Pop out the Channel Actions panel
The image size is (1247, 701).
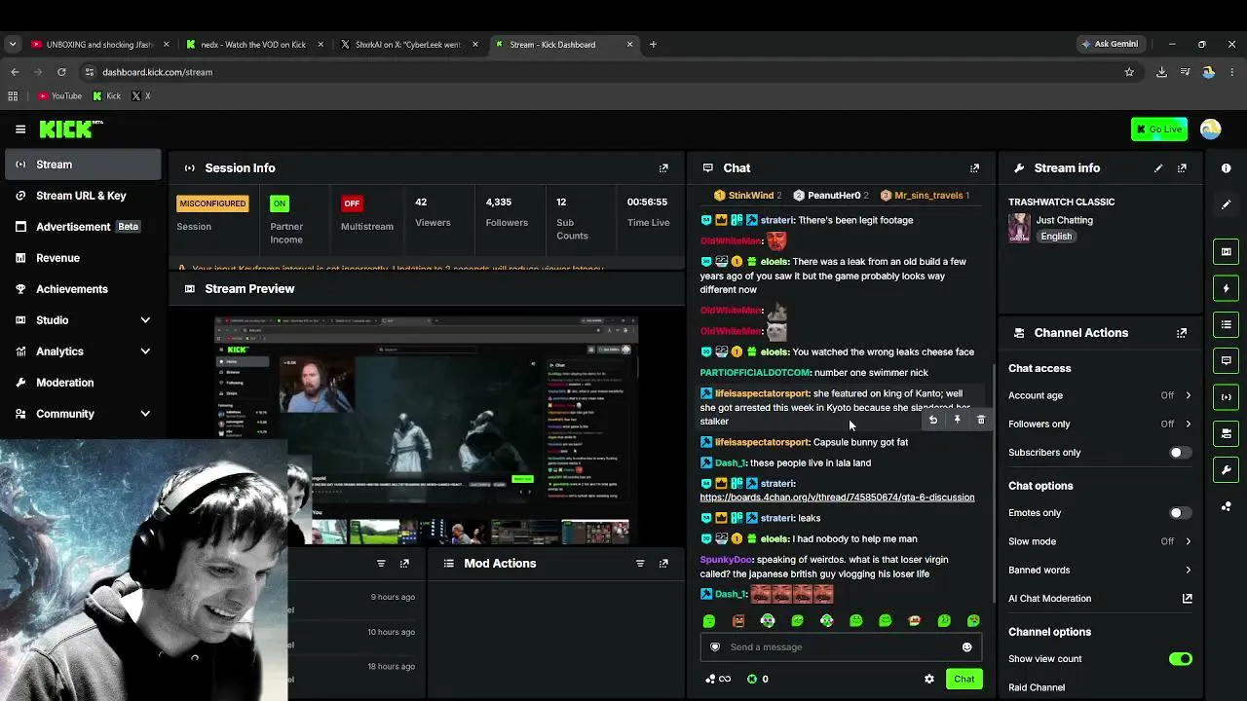click(x=1182, y=333)
